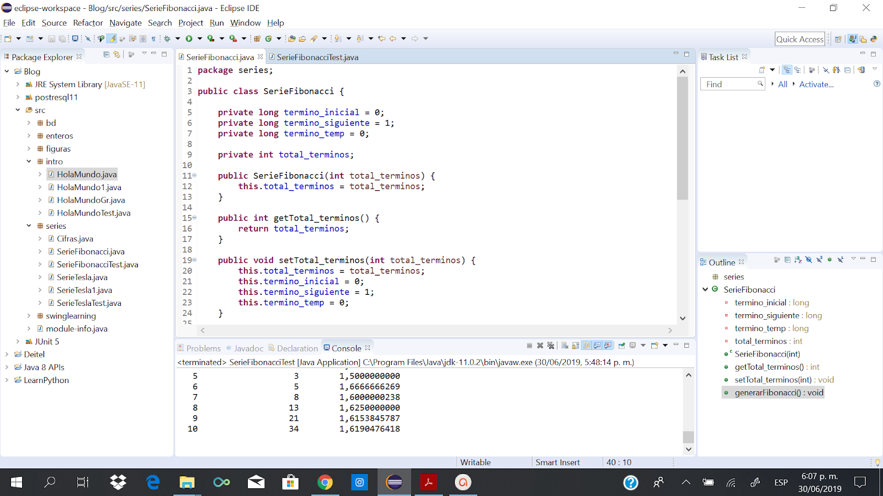Expand the bd package
Screen dimensions: 883x496
pyautogui.click(x=29, y=122)
